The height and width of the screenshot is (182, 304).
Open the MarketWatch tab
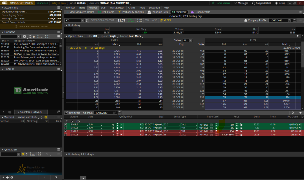coord(117,8)
